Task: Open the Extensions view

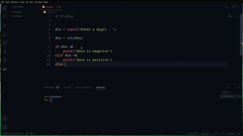Action: (x=5, y=43)
